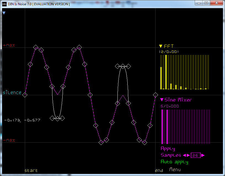Click the blue triangle in top-left corner
Screen dimensions: 225x176
point(4,13)
